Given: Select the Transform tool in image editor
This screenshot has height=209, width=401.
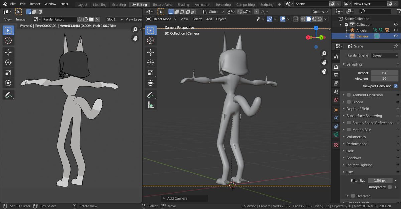Looking at the screenshot, I should [x=8, y=83].
